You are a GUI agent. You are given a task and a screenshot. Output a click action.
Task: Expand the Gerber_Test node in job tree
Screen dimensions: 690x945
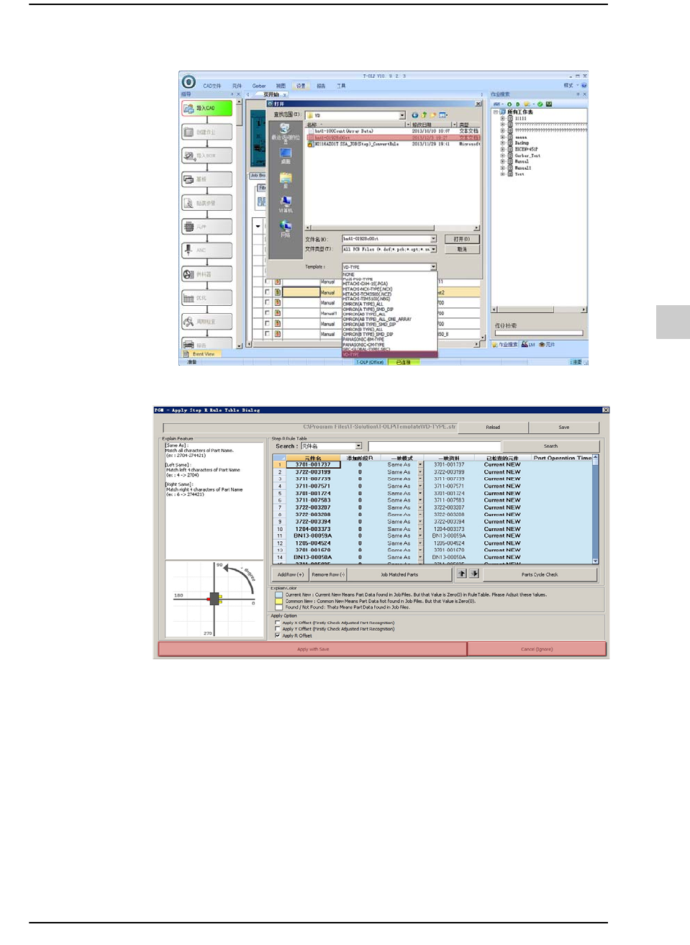[x=502, y=155]
